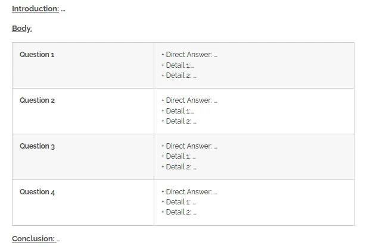
Task: Select the Question 2 cell label
Action: click(x=37, y=100)
